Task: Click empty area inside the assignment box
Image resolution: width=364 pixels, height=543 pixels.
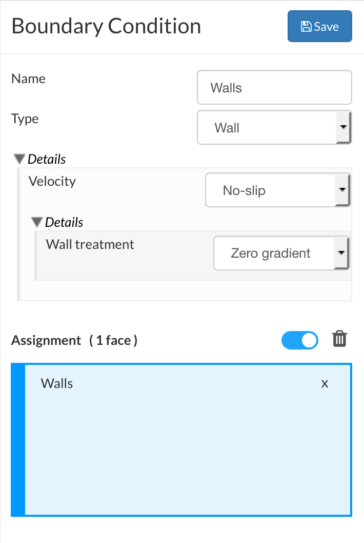Action: 188,452
